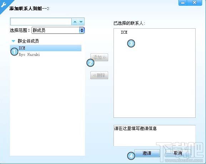Click the 添加 >> button
206x164 pixels.
[99, 57]
